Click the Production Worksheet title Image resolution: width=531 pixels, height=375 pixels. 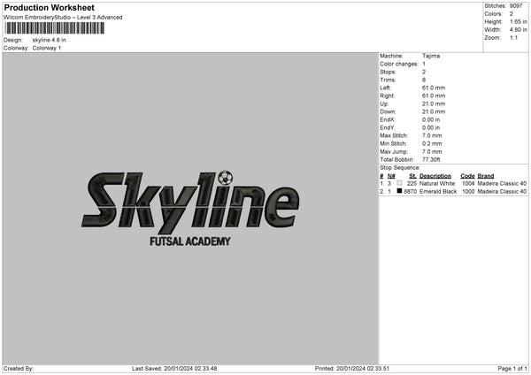coord(49,7)
